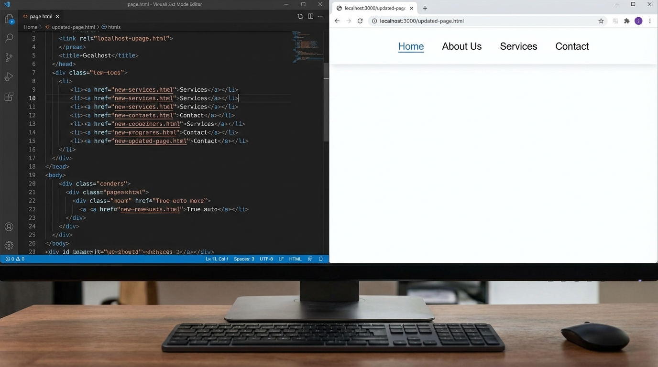
Task: Switch to the page.html editor tab
Action: [41, 16]
